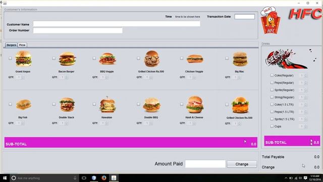Tick the Grand Angus checkbox
The height and width of the screenshot is (182, 323).
coord(10,59)
